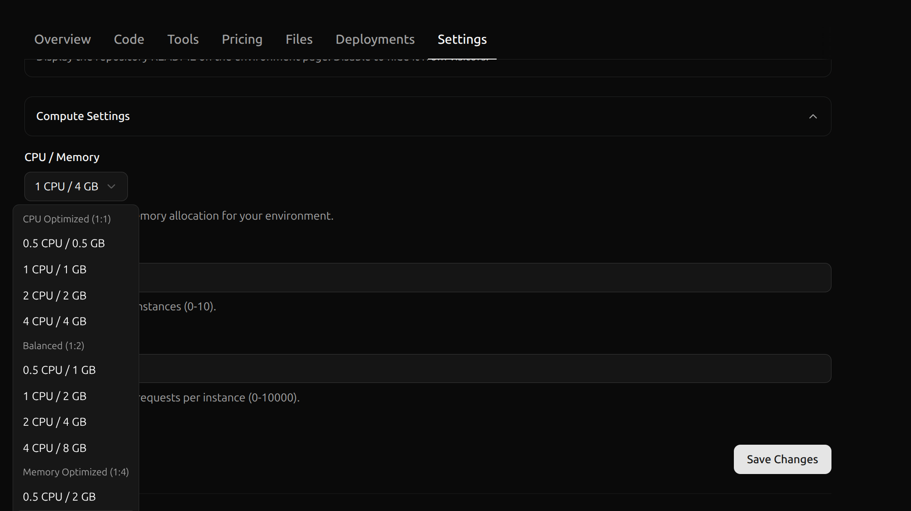
Task: Open the Pricing tab
Action: 242,39
